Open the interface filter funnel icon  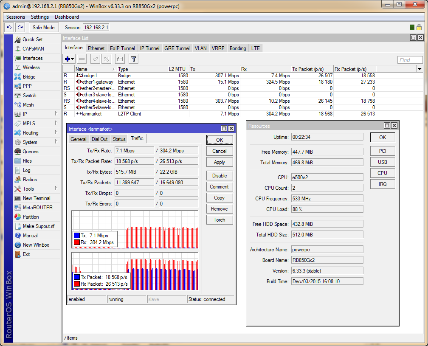tap(134, 59)
